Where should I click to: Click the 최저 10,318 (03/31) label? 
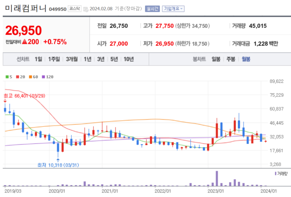pos(58,165)
